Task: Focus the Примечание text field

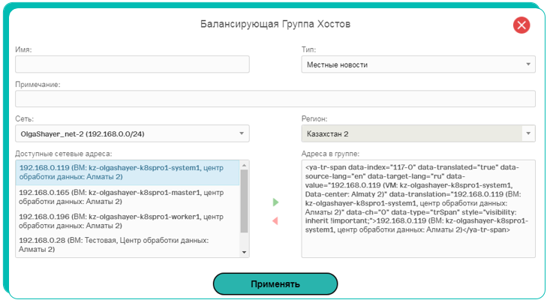Action: [275, 99]
